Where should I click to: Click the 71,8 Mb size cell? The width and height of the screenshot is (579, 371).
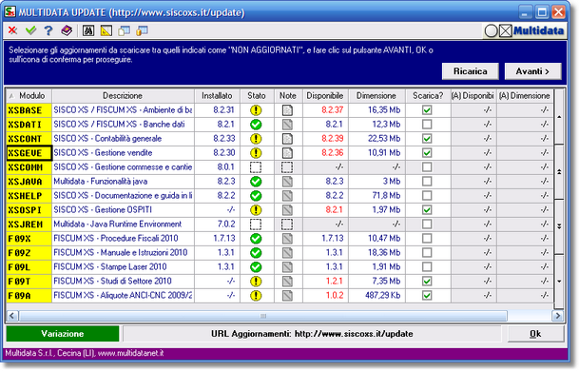(376, 196)
